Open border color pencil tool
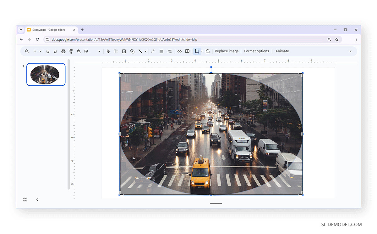Viewport: 377px width, 234px height. coord(153,51)
